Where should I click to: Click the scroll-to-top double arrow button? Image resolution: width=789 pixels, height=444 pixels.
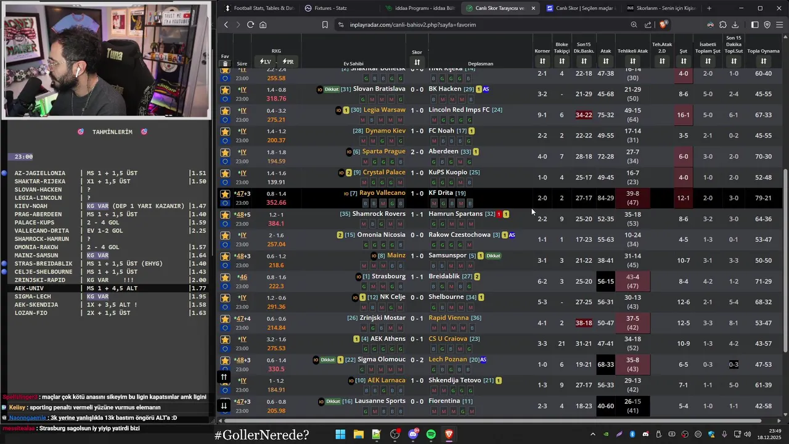click(224, 377)
